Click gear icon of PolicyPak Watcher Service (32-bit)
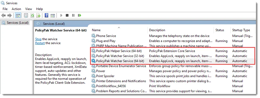This screenshot has height=98, width=260. [94, 56]
